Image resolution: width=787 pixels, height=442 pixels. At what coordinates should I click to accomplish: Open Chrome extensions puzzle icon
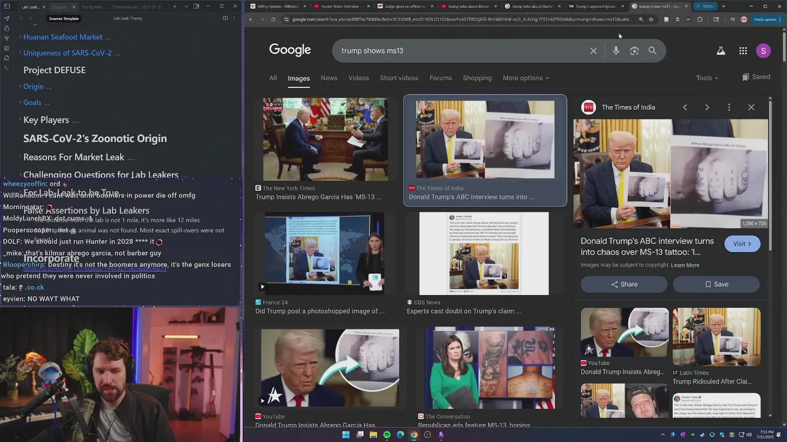point(700,19)
